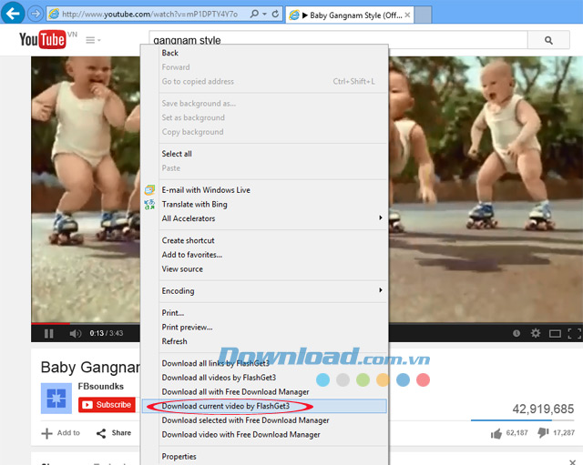Click the red video progress bar
Viewport: 583px width, 465px height.
click(x=50, y=323)
